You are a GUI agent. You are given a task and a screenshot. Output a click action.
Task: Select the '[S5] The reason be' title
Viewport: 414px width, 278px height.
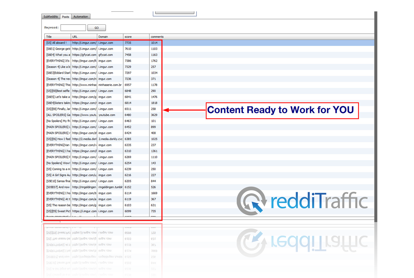click(x=58, y=205)
